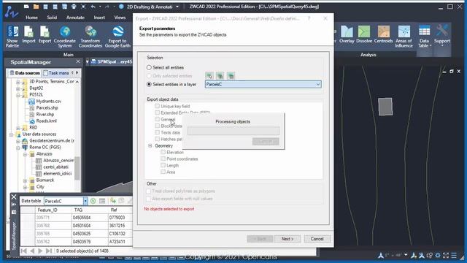Open the Export tool in ribbon

coord(45,34)
